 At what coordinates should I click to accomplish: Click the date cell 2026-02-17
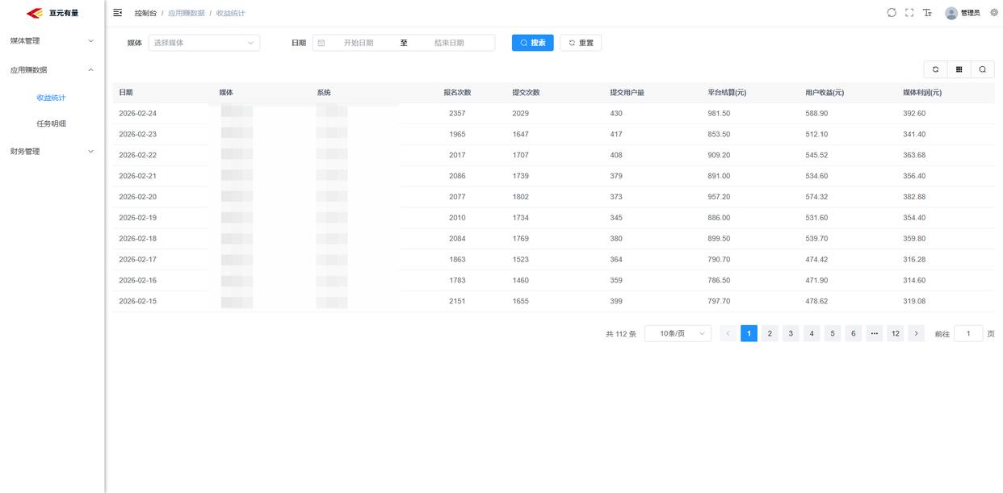coord(137,260)
